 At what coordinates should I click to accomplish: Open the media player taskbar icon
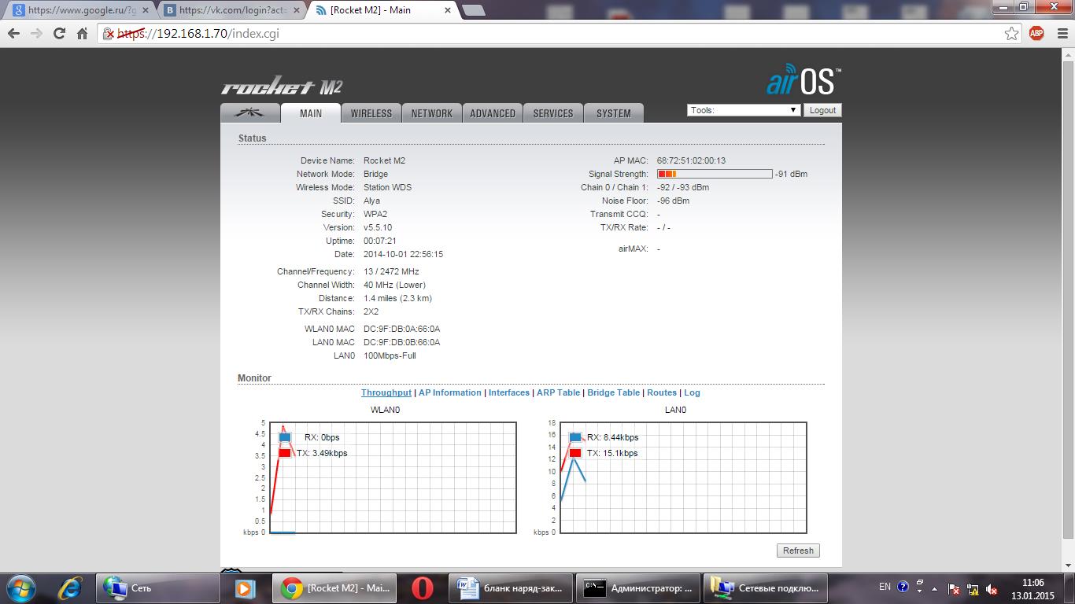click(x=245, y=587)
